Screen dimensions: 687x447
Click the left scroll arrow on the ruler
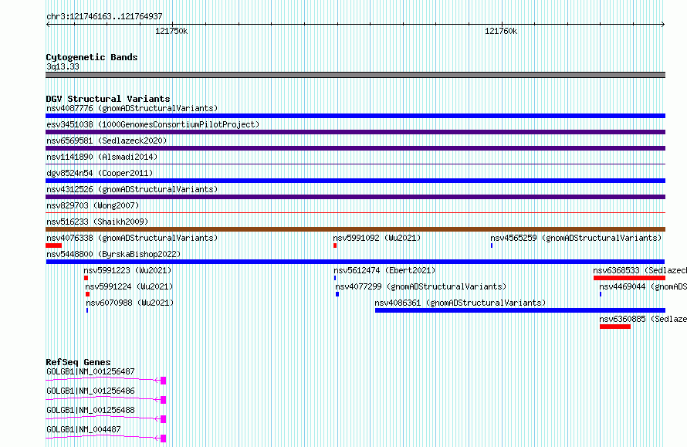point(48,24)
